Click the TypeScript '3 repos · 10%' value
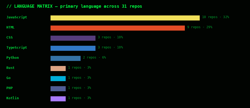Image resolution: width=250 pixels, height=108 pixels. [x=110, y=47]
